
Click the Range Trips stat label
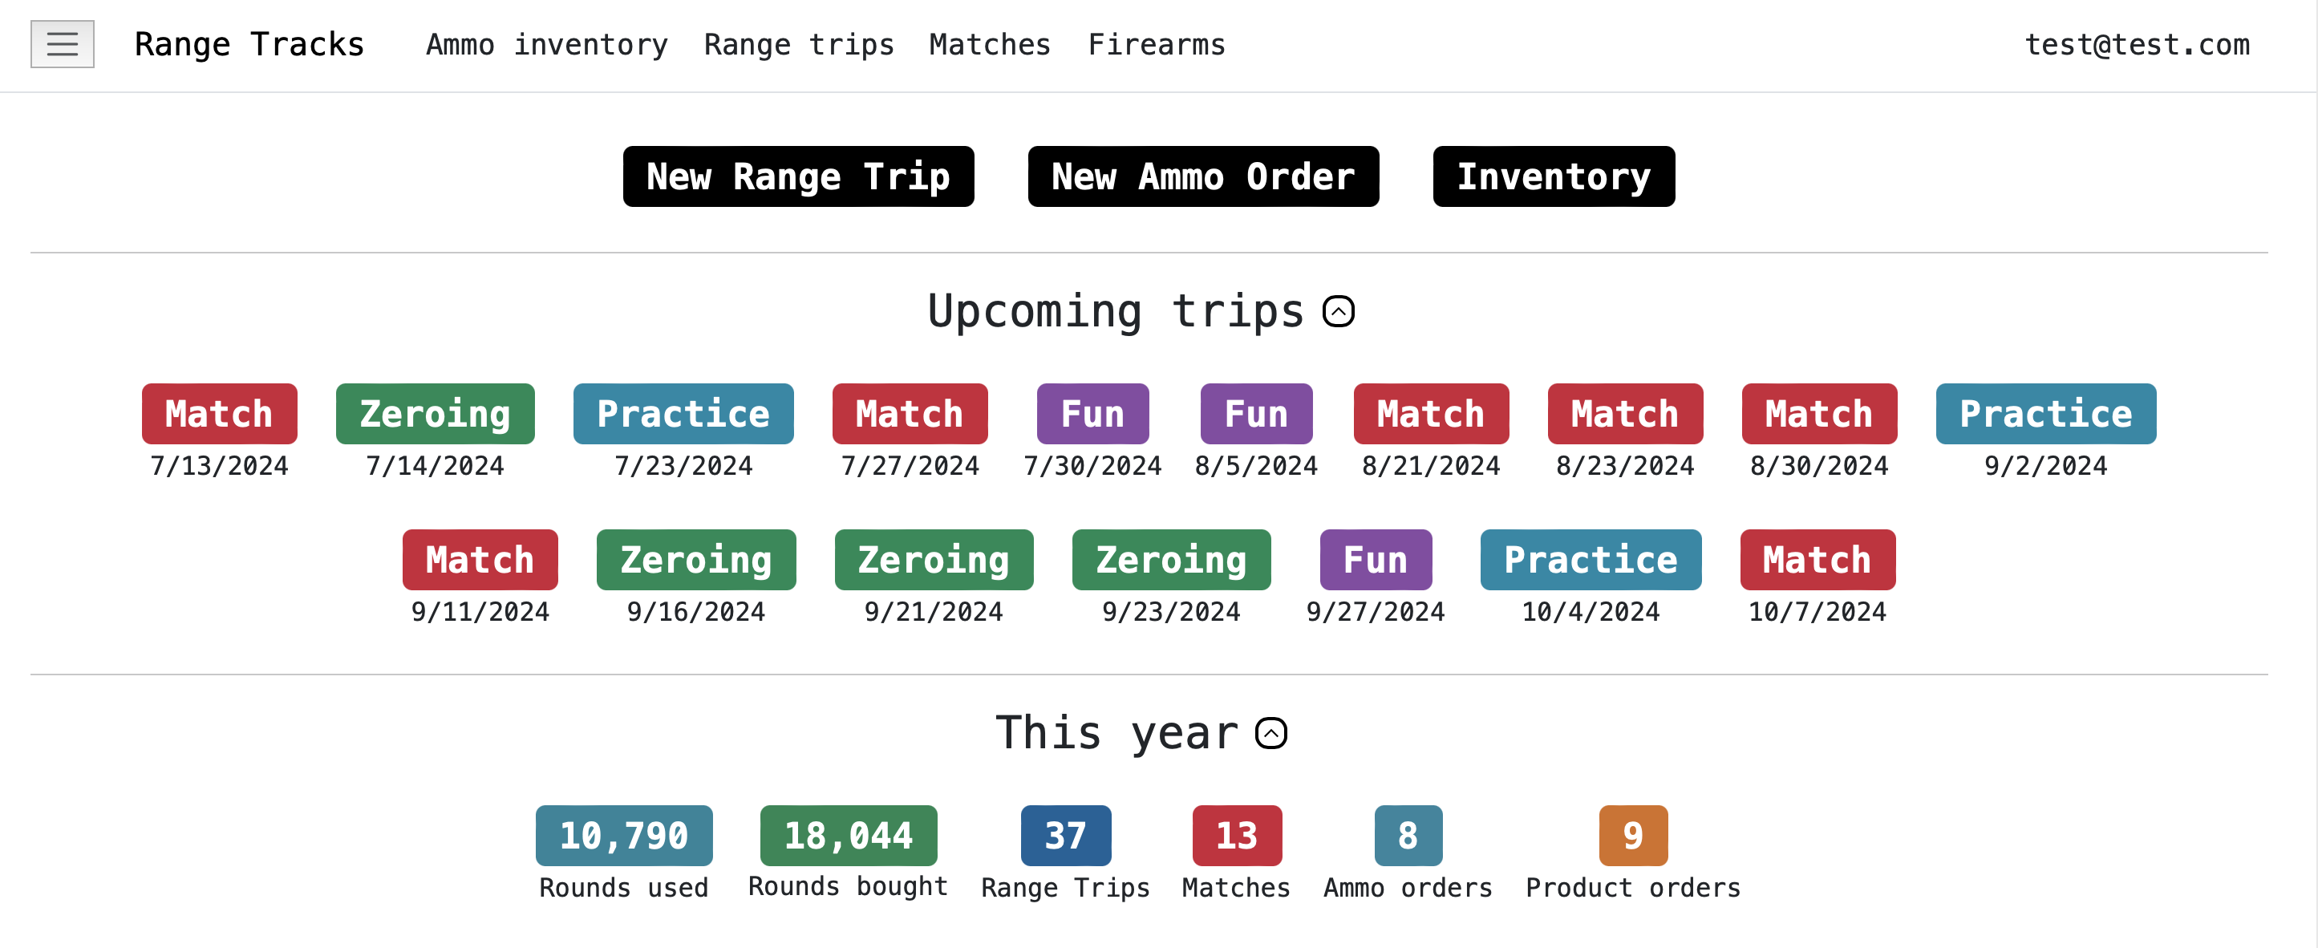pyautogui.click(x=1066, y=888)
